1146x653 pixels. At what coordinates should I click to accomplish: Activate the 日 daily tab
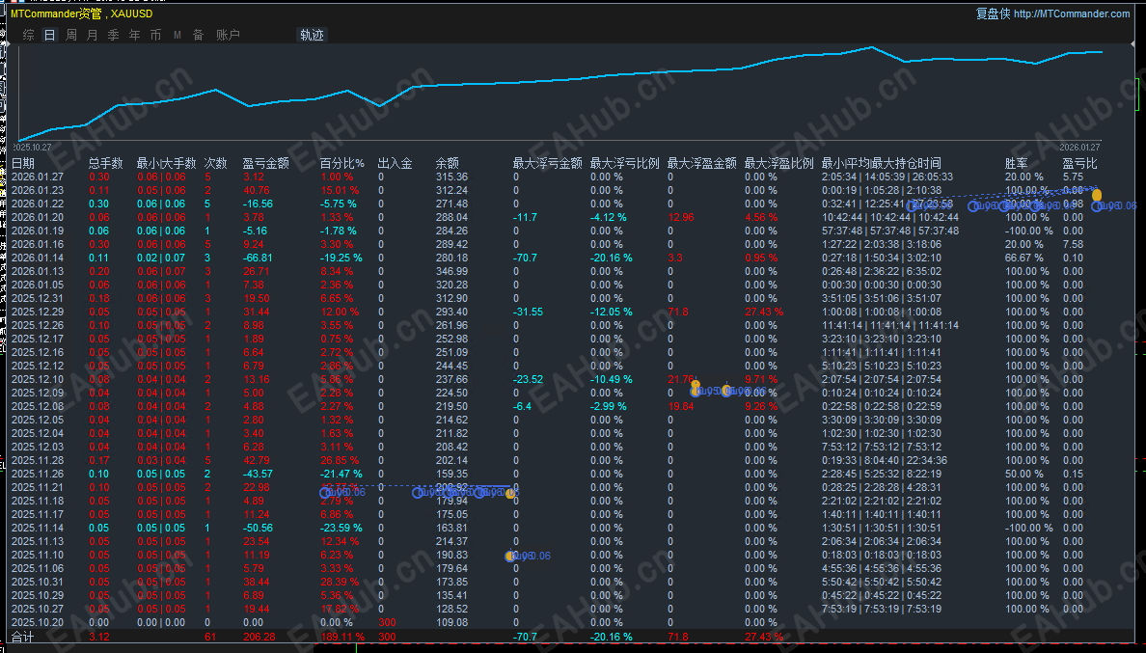tap(48, 34)
